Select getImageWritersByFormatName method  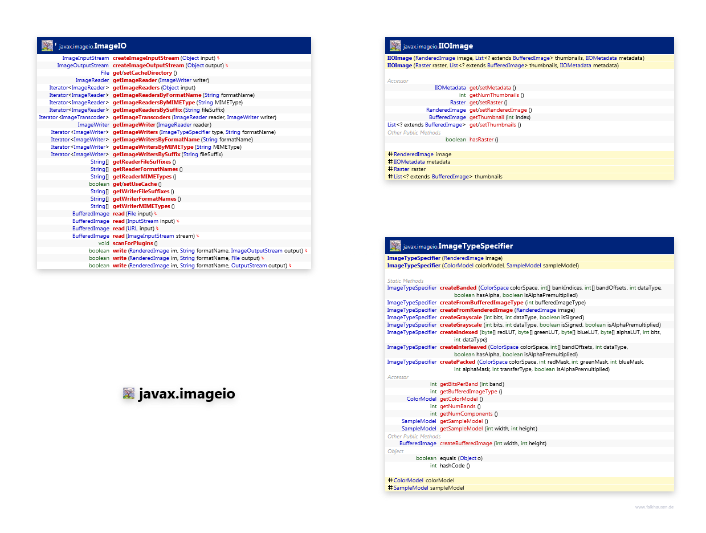point(156,140)
